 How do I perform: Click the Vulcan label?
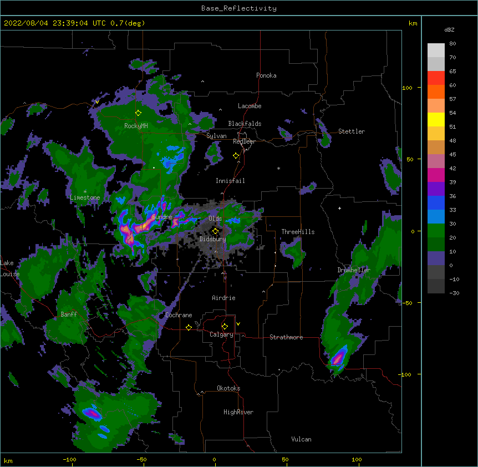pyautogui.click(x=301, y=439)
